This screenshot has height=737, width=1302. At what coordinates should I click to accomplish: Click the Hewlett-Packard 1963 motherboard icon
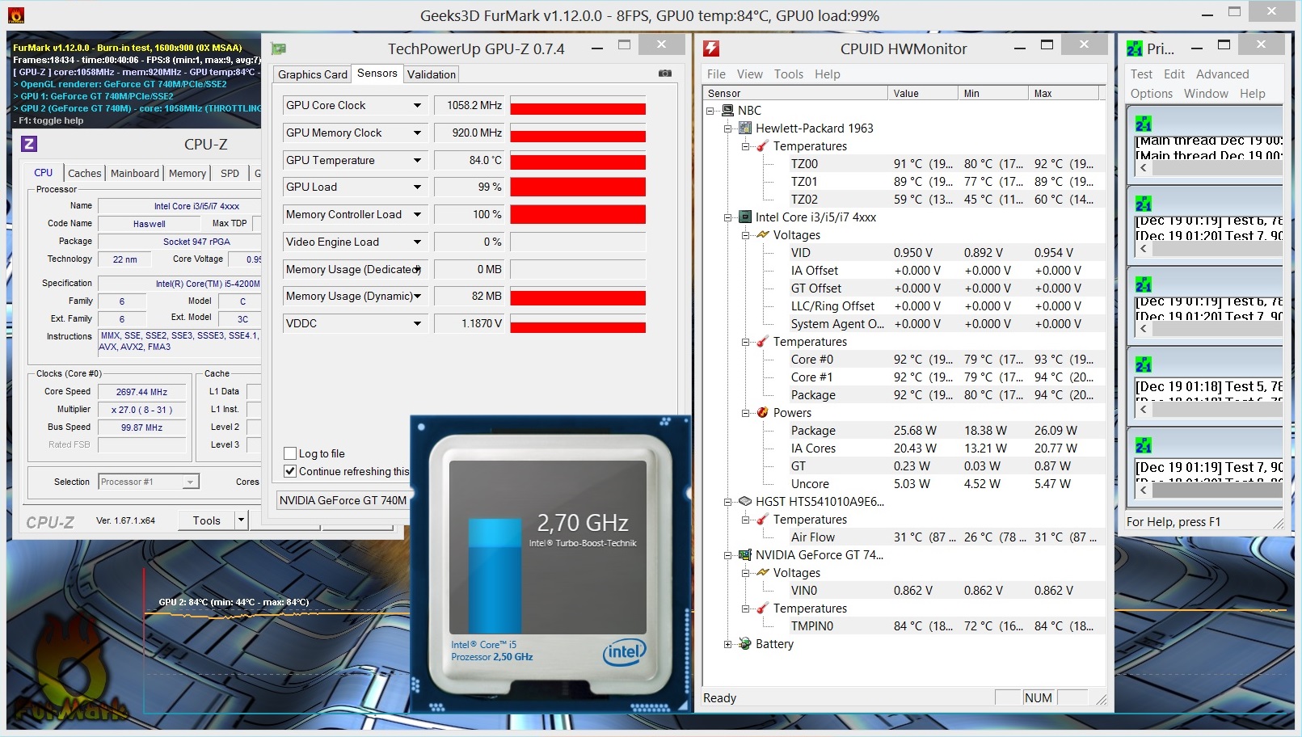[745, 128]
